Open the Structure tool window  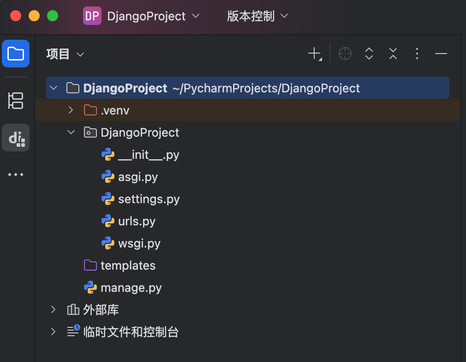pyautogui.click(x=16, y=101)
